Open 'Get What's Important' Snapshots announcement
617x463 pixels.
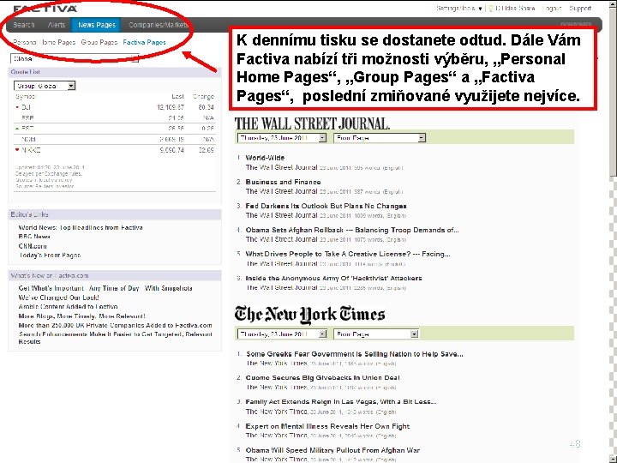pyautogui.click(x=105, y=288)
